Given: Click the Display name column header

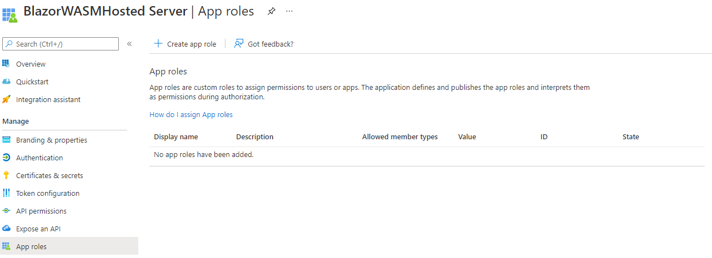Looking at the screenshot, I should [x=176, y=137].
